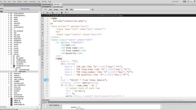Click the Redo arrow icon

coord(68,13)
